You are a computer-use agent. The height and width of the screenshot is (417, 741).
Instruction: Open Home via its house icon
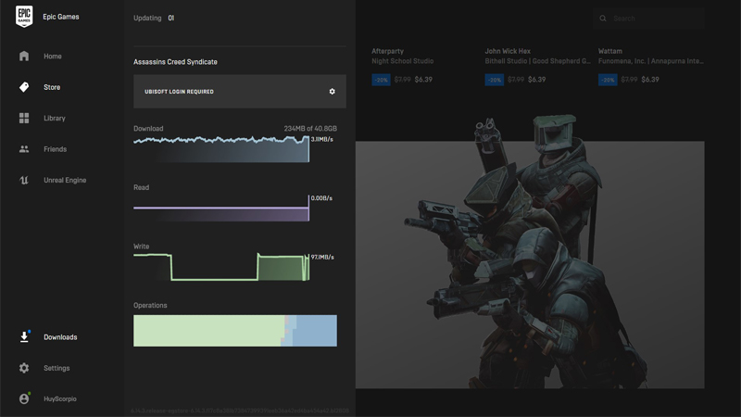(x=24, y=57)
